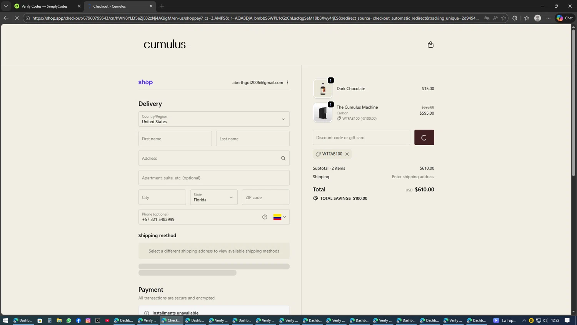Viewport: 577px width, 325px height.
Task: Open the shopping bag cart icon
Action: [430, 45]
